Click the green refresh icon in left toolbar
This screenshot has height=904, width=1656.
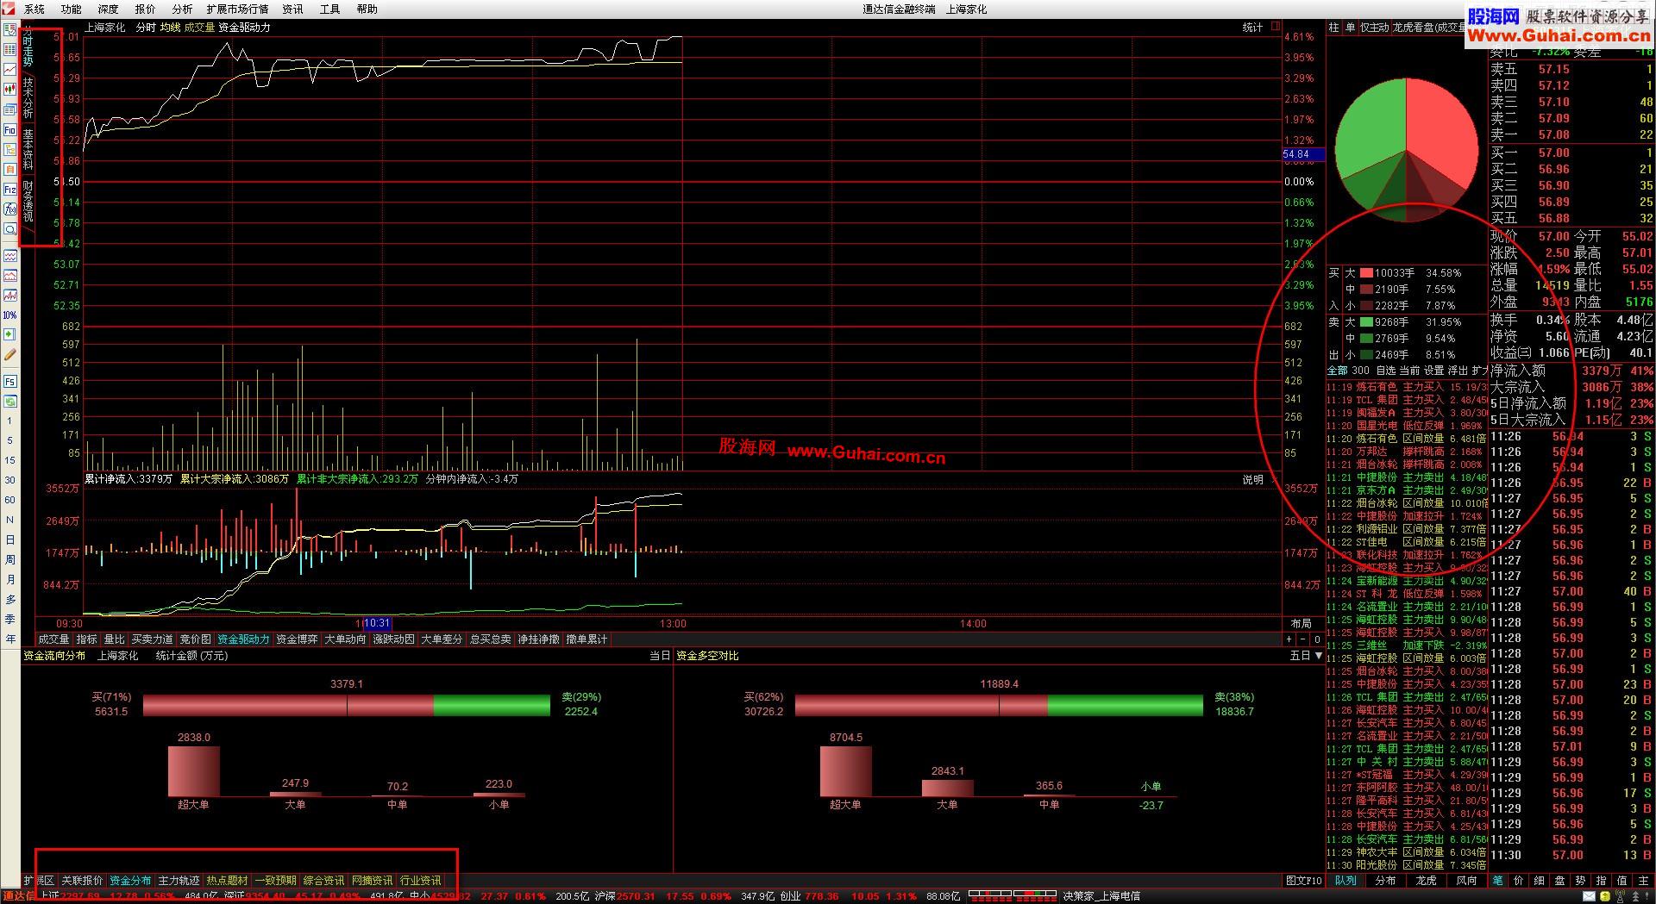[9, 401]
